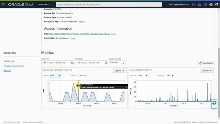
Task: Open the hamburger navigation menu
Action: point(3,4)
